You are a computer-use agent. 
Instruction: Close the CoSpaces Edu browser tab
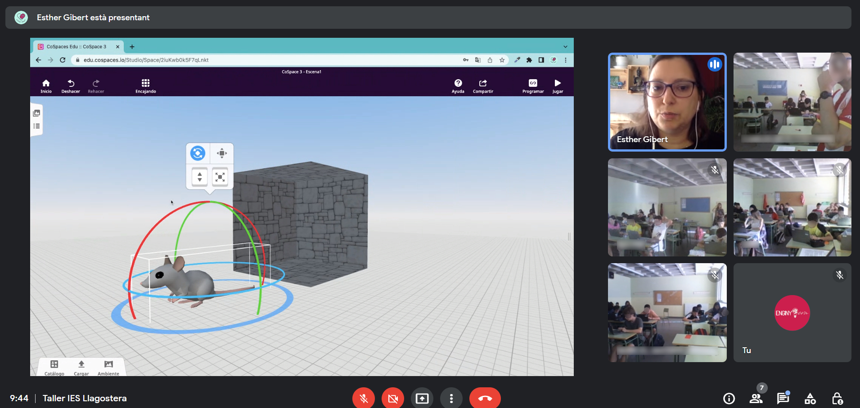point(118,47)
